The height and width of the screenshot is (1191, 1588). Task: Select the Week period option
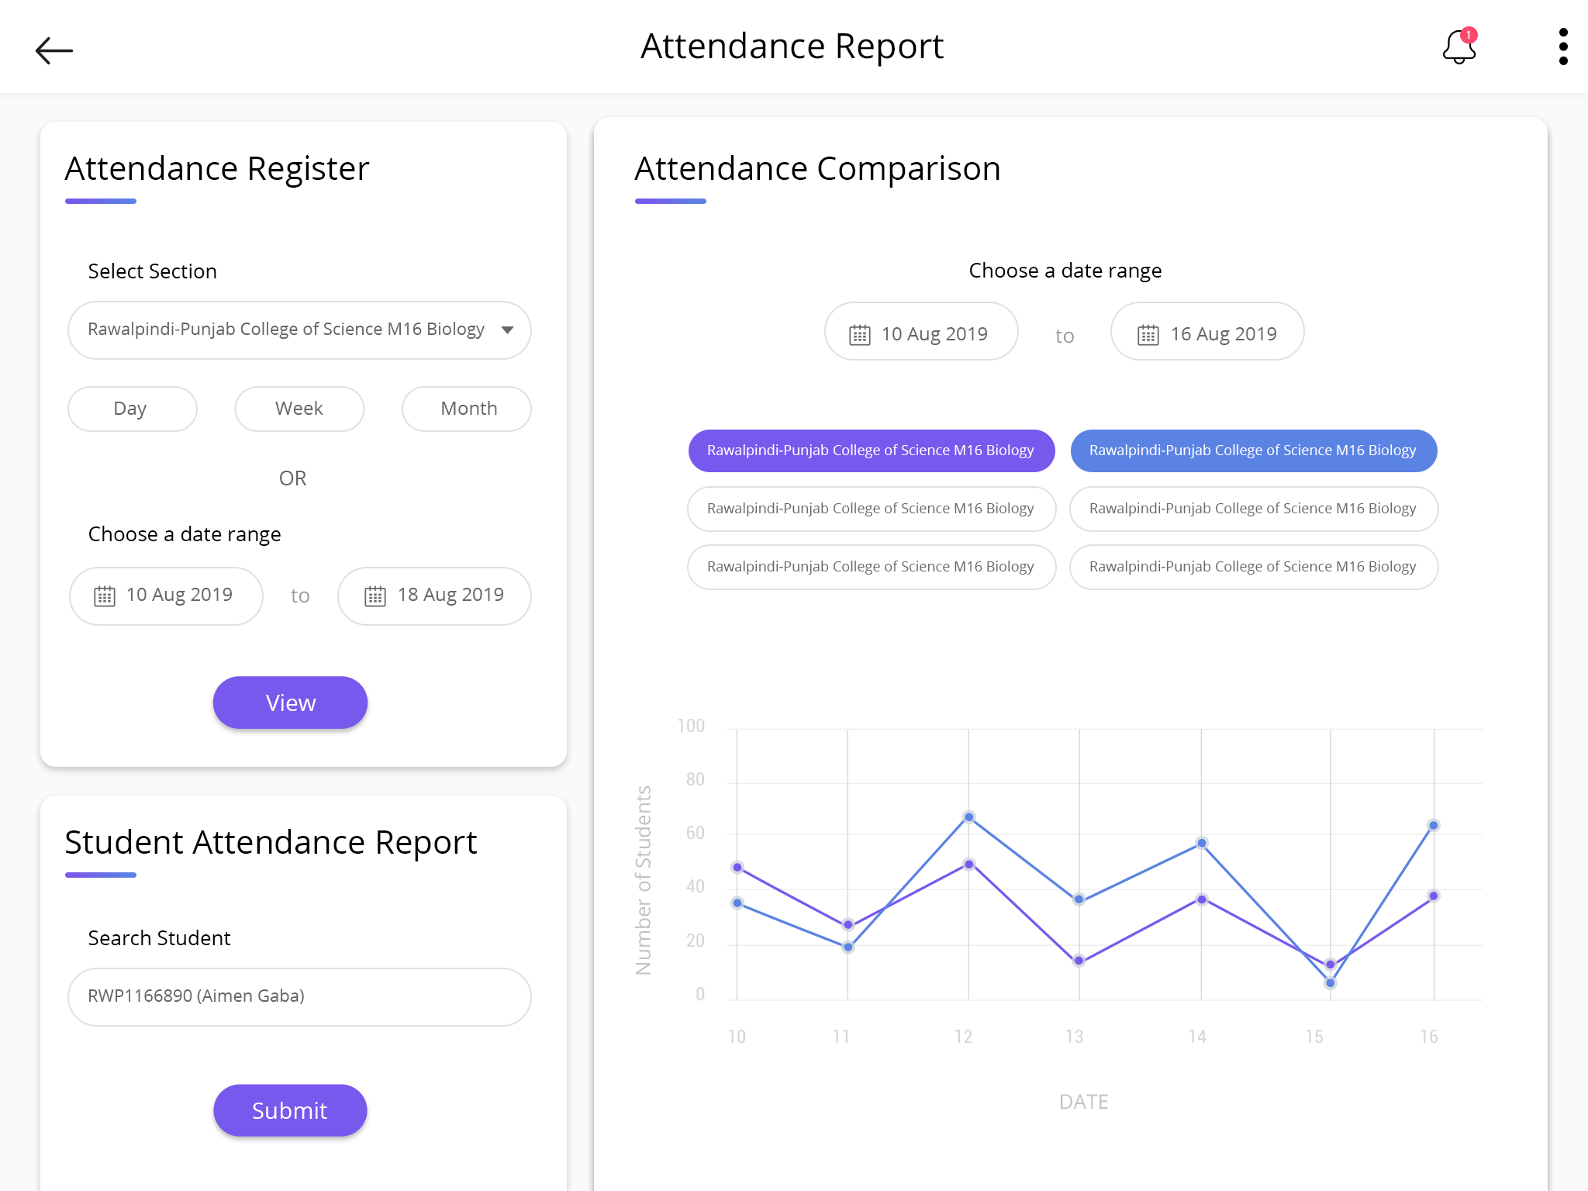(299, 409)
